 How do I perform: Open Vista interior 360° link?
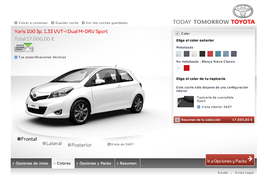point(217,107)
